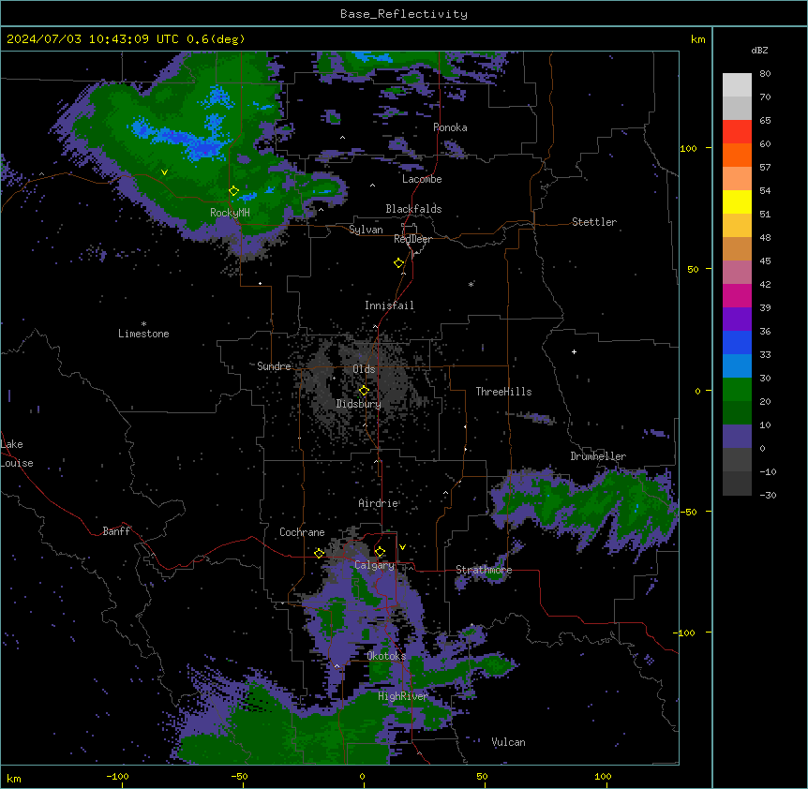Click the yellow 54 dBZ legend swatch
Screen dimensions: 808x789
737,201
